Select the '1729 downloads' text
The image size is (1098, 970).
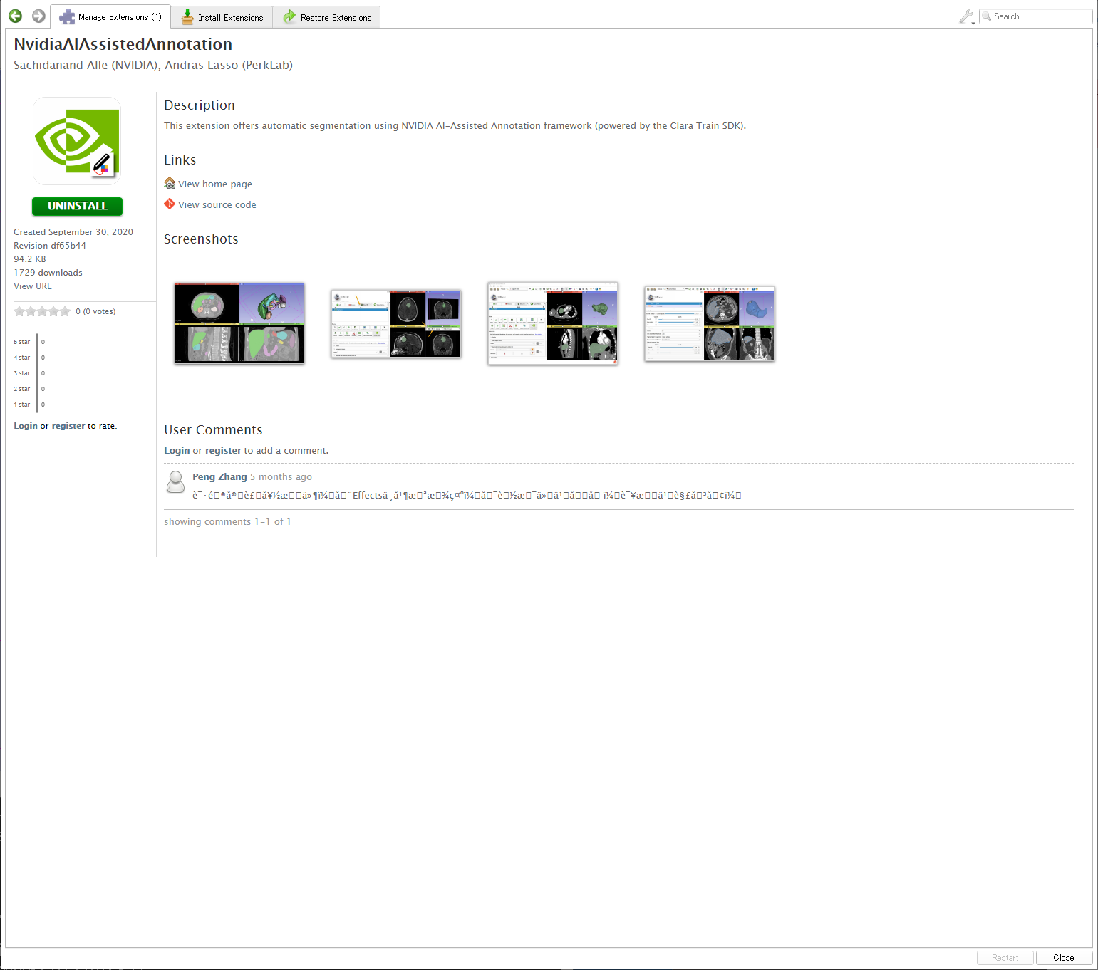48,273
